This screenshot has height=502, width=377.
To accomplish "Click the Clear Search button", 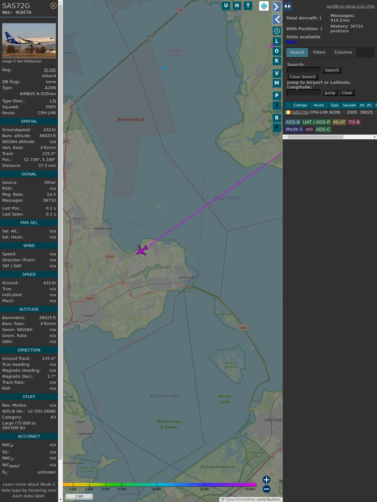I will (x=303, y=77).
